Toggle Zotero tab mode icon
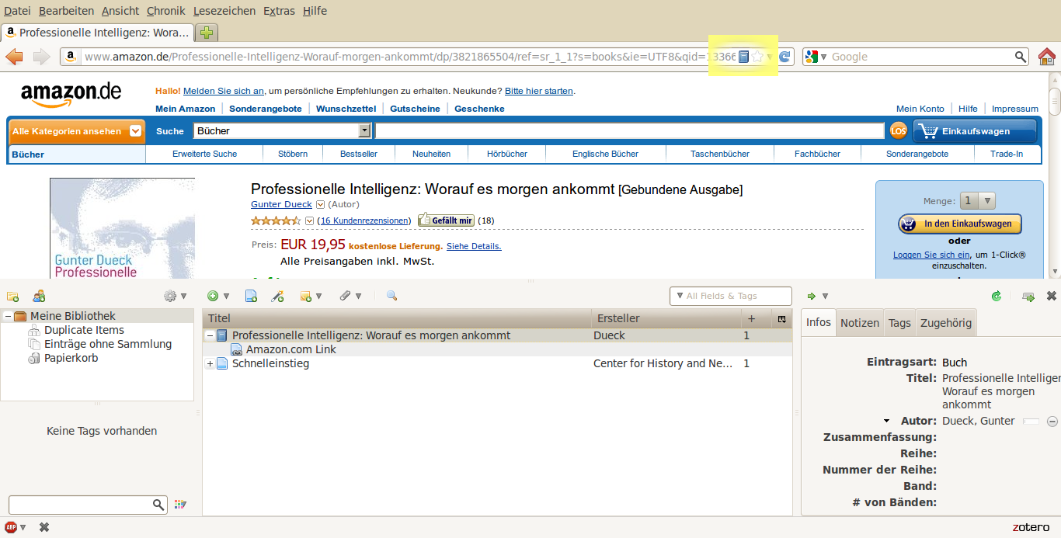This screenshot has height=538, width=1061. tap(1028, 296)
